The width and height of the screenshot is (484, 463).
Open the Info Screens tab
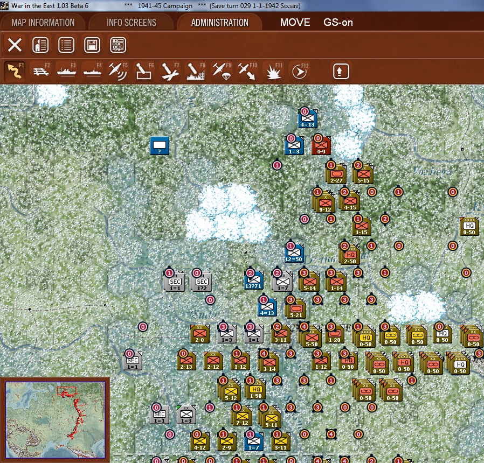(x=132, y=23)
